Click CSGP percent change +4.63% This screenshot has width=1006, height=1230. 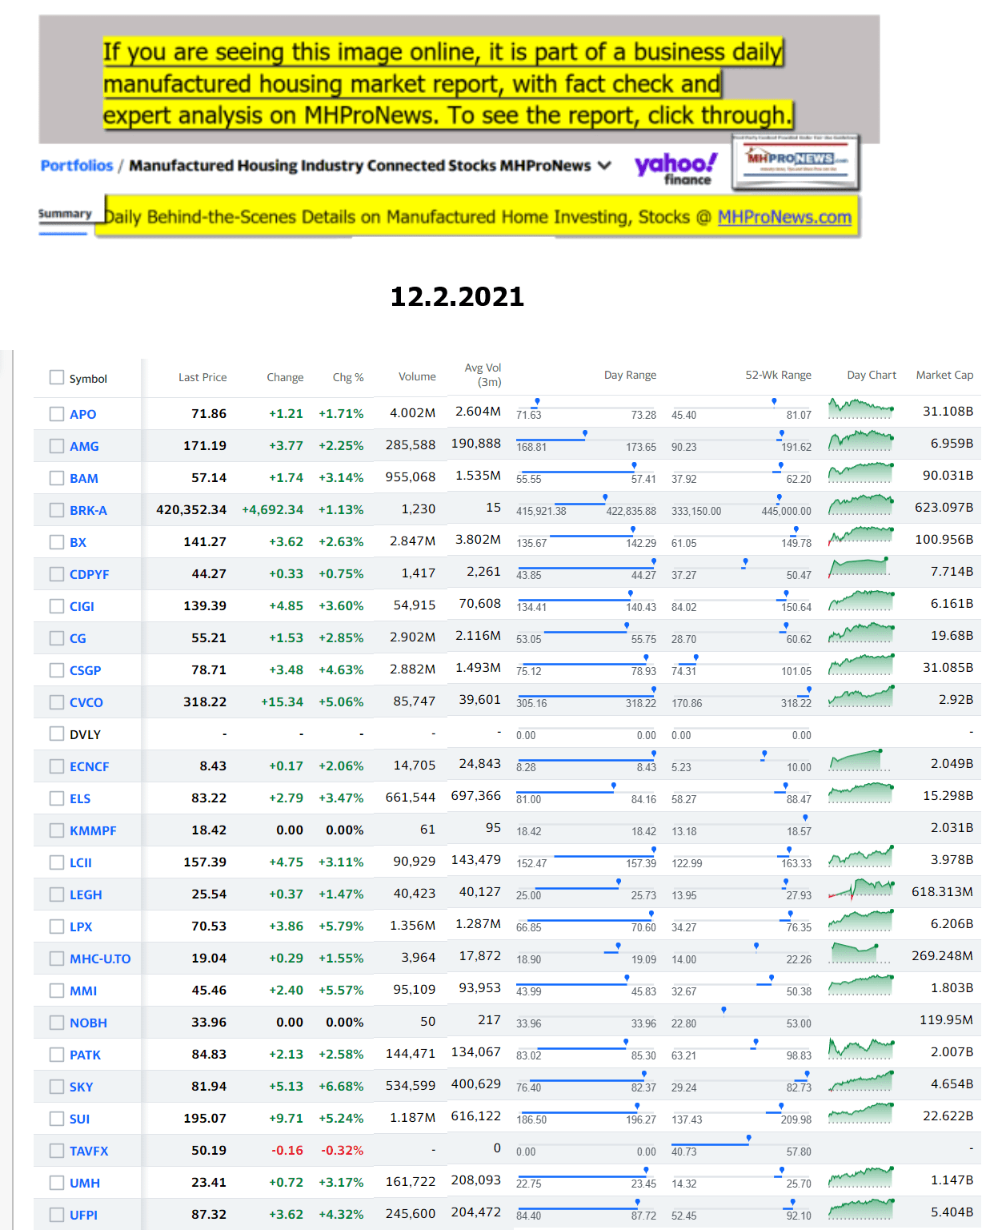341,670
